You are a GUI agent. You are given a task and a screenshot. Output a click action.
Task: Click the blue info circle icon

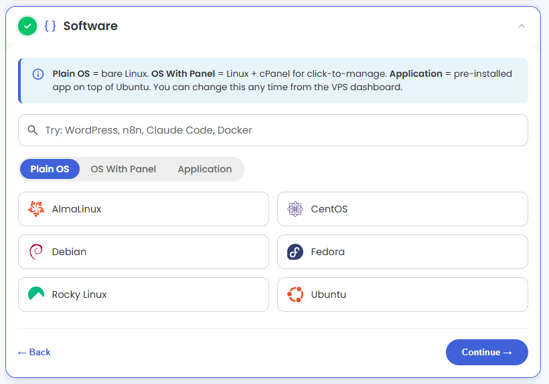[38, 74]
